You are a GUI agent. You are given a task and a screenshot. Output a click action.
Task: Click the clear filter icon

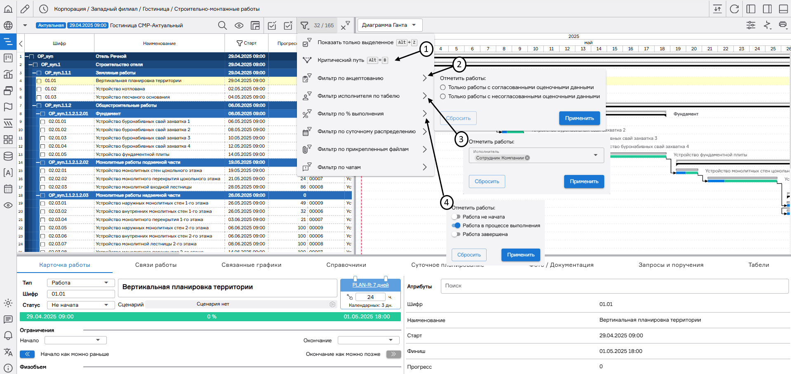[x=345, y=26]
